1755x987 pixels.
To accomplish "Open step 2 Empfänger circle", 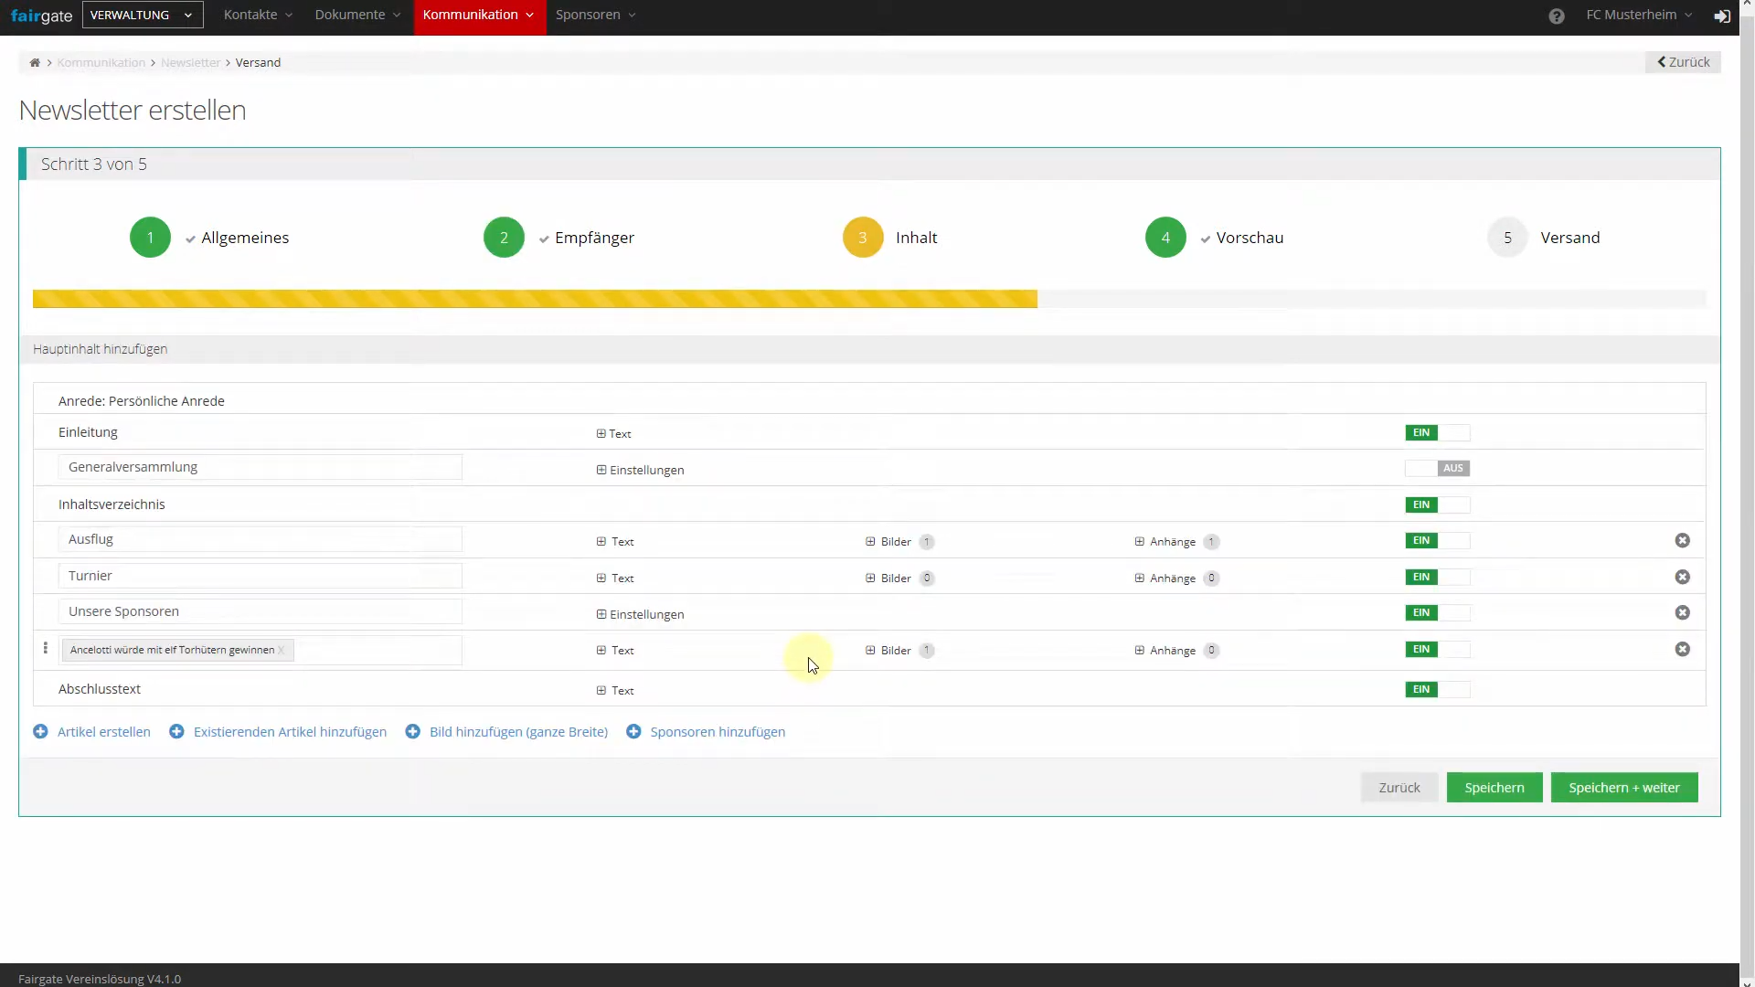I will [504, 238].
